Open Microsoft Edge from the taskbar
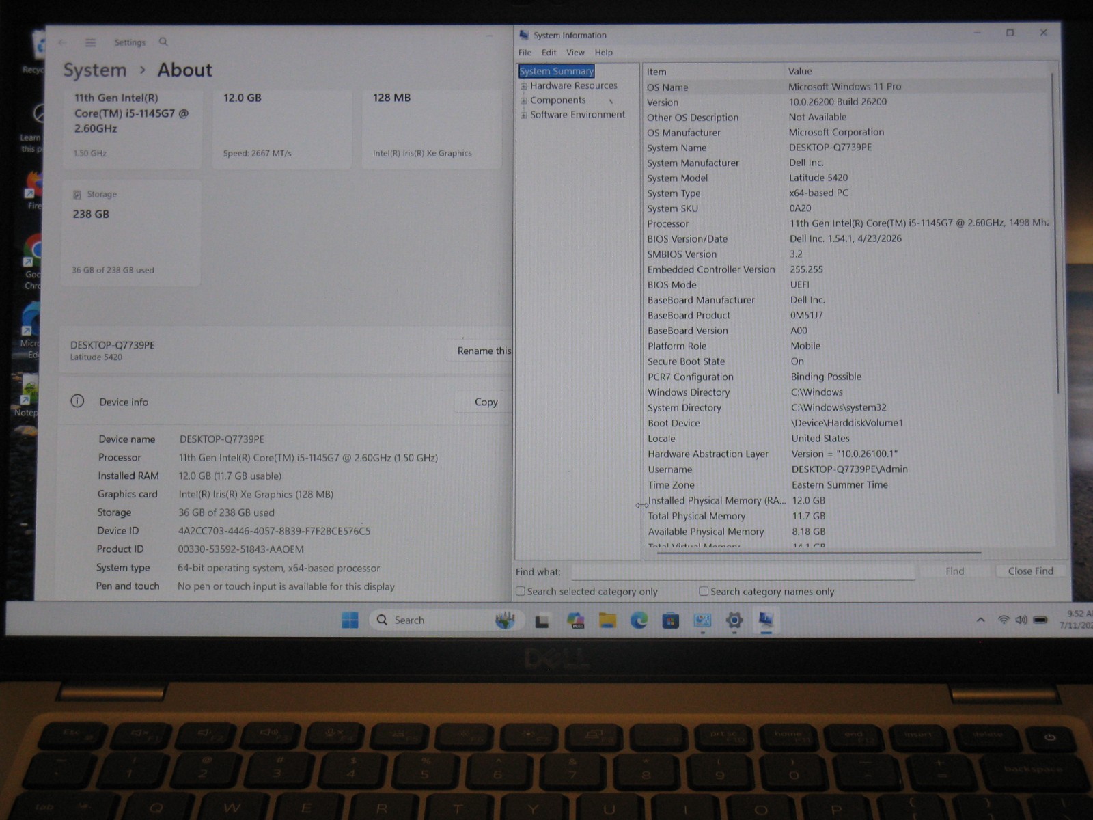Viewport: 1093px width, 820px height. pos(639,620)
